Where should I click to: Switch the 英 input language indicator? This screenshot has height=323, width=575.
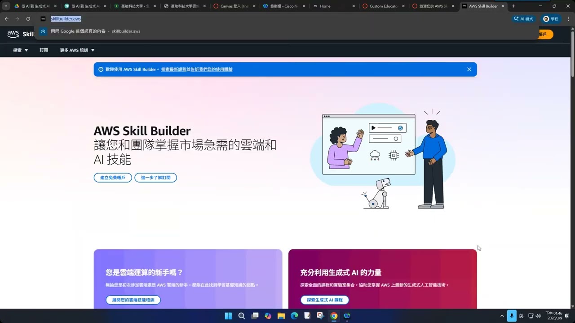click(x=521, y=316)
